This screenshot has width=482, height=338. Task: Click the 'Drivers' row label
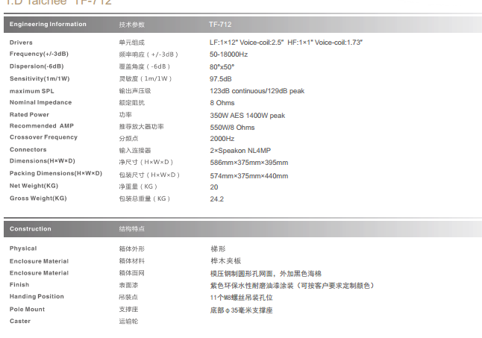pos(21,43)
